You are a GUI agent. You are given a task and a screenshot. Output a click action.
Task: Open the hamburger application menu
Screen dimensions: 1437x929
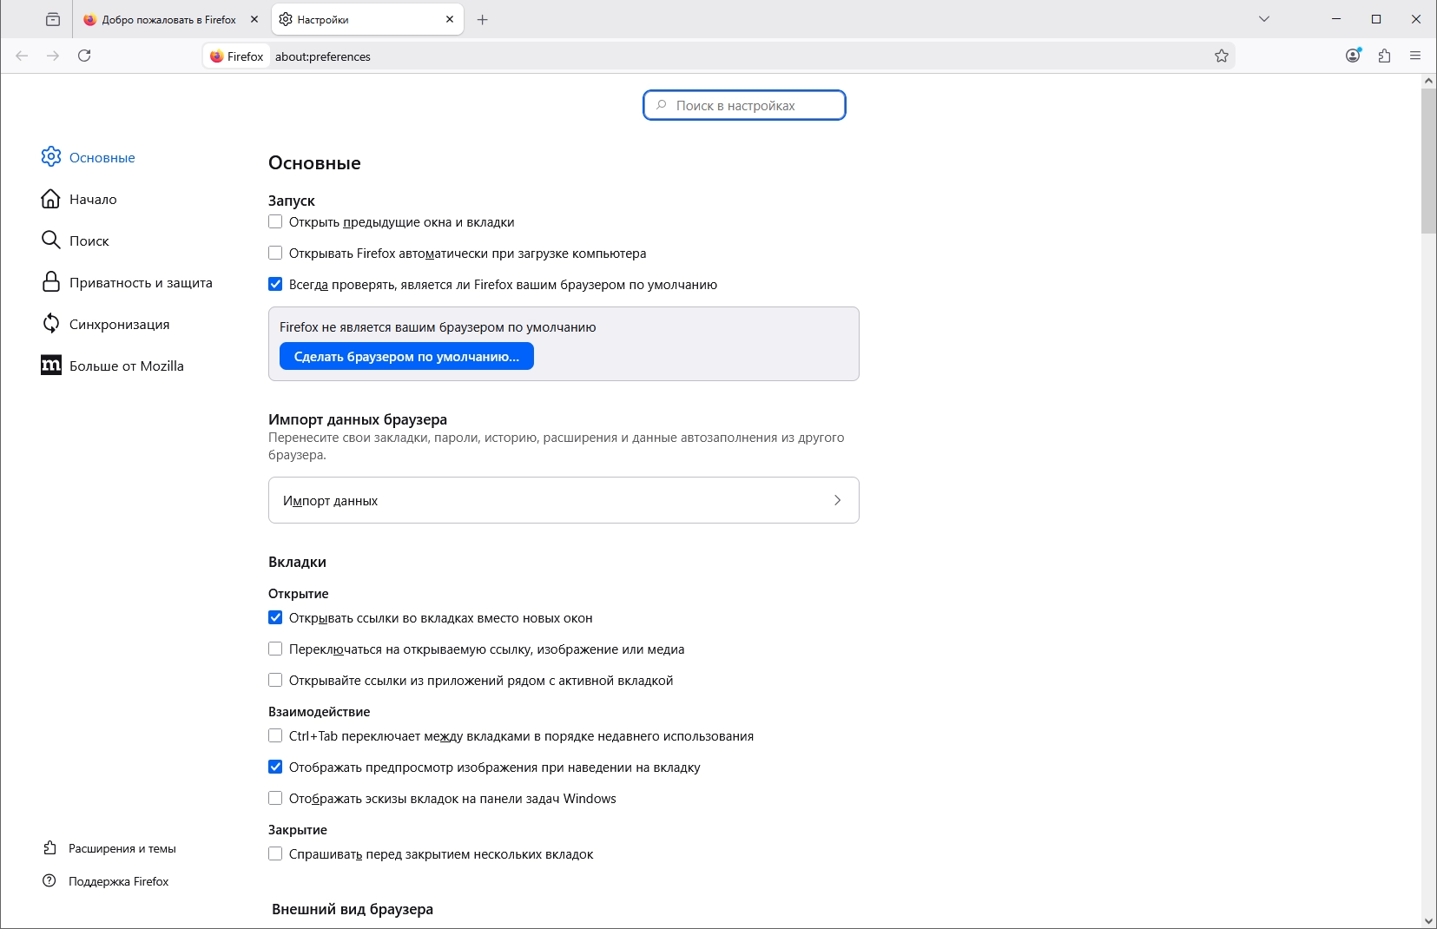[x=1415, y=56]
